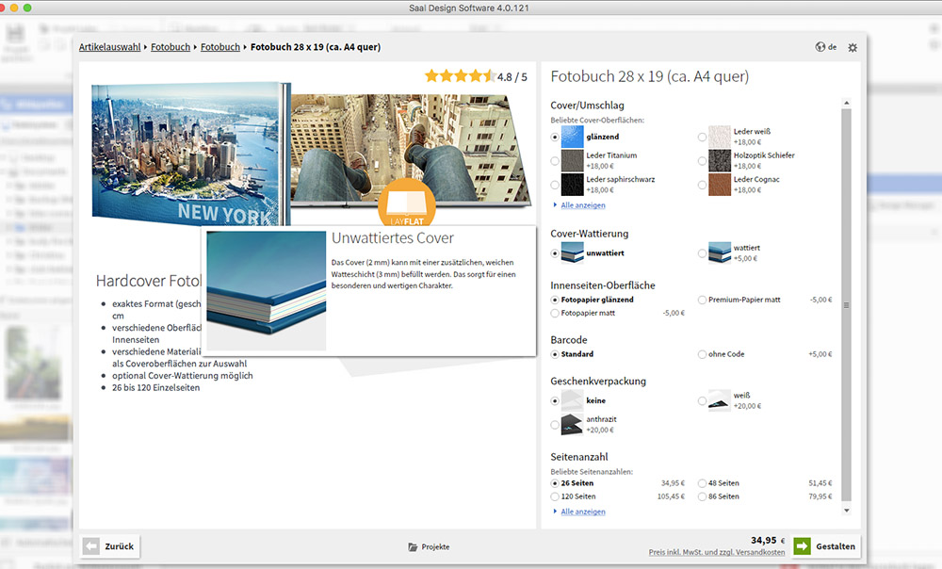Select the Premium-Papier matt radio button
The height and width of the screenshot is (569, 942).
(x=702, y=300)
